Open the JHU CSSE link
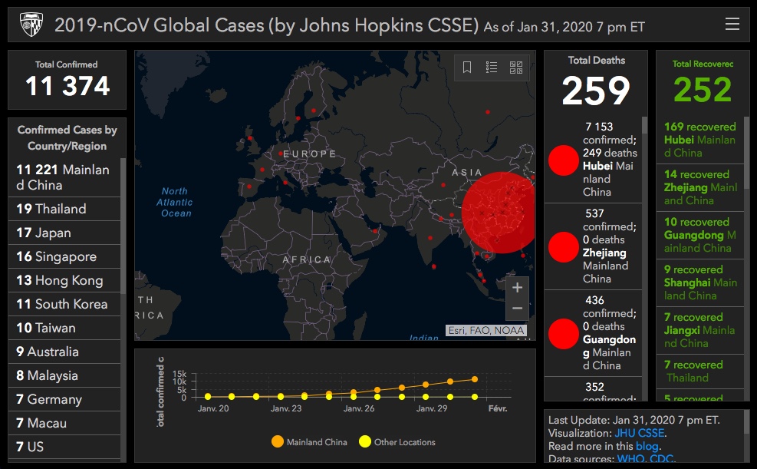This screenshot has height=469, width=757. click(639, 433)
